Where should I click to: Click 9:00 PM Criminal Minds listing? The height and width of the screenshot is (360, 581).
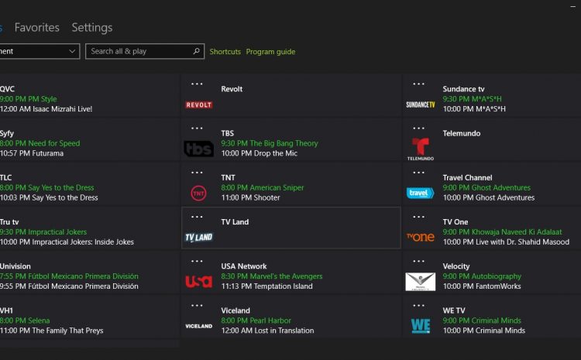coord(482,321)
